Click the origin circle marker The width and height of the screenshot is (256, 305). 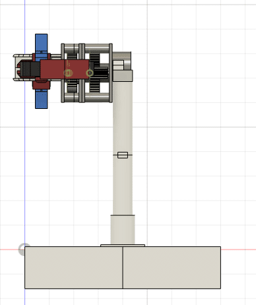click(24, 250)
